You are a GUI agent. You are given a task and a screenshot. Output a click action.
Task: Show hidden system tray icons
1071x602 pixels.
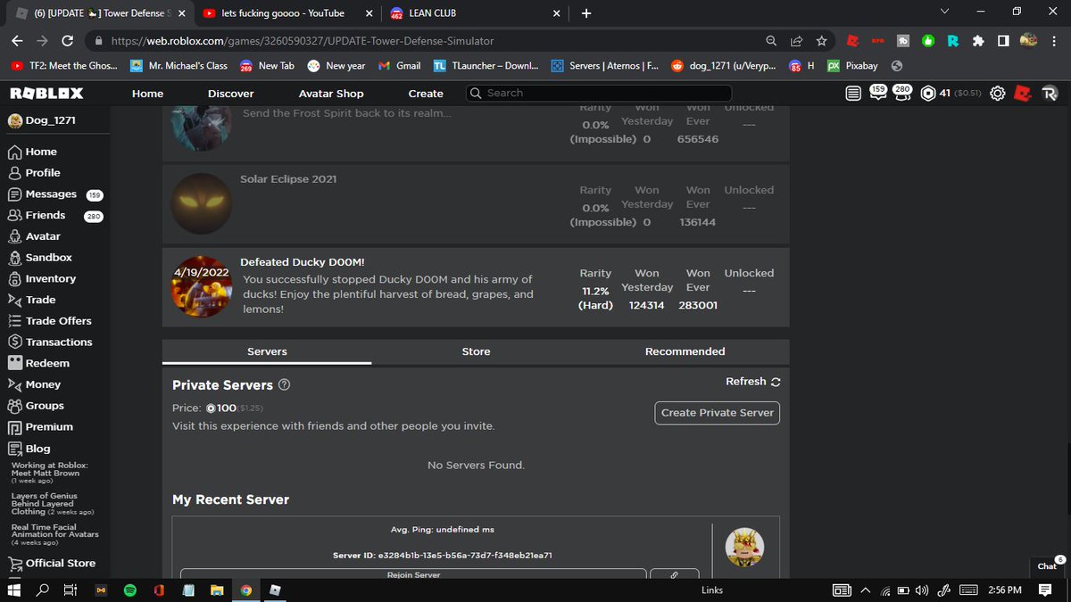(x=865, y=590)
